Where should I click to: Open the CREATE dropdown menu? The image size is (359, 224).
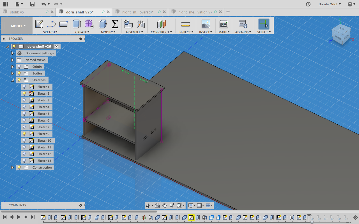tap(82, 32)
